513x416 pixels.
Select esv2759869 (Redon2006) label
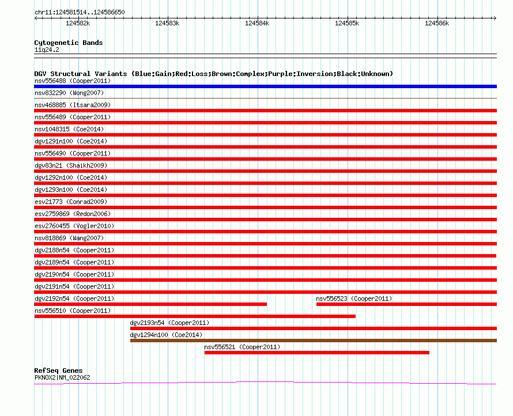[73, 214]
